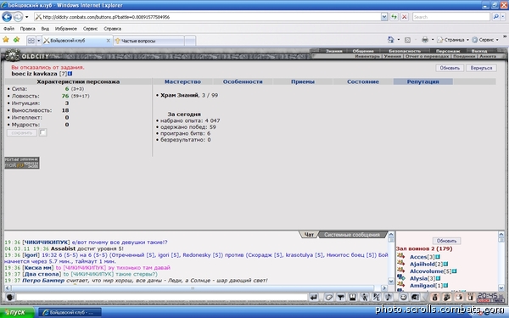Click the sound note icon in chat bar
509x318 pixels.
[389, 297]
